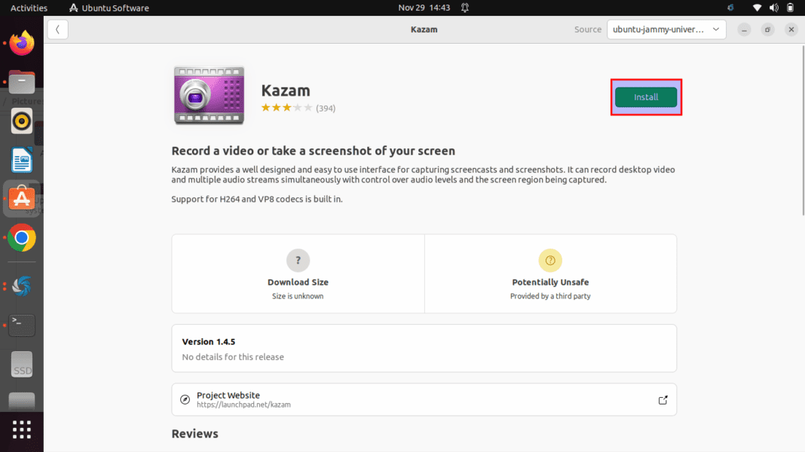Click the Install button for Kazam

[646, 96]
